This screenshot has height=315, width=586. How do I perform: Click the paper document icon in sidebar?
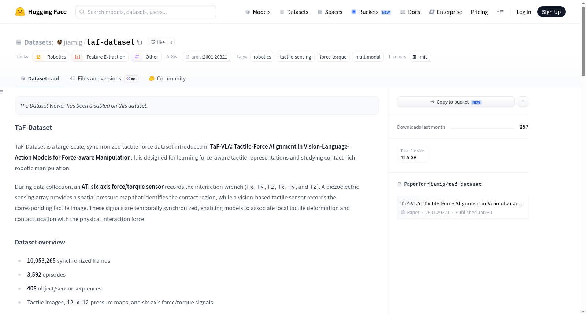(x=400, y=184)
